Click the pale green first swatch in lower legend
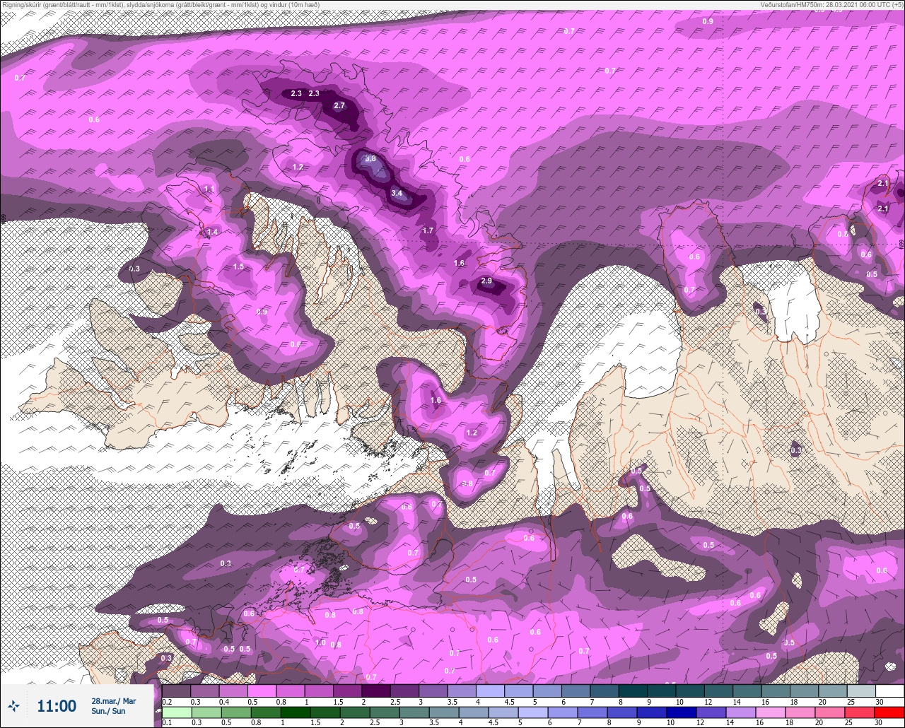905x728 pixels. click(x=176, y=712)
